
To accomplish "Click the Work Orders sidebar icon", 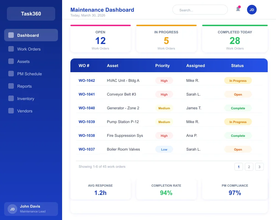I will click(11, 49).
